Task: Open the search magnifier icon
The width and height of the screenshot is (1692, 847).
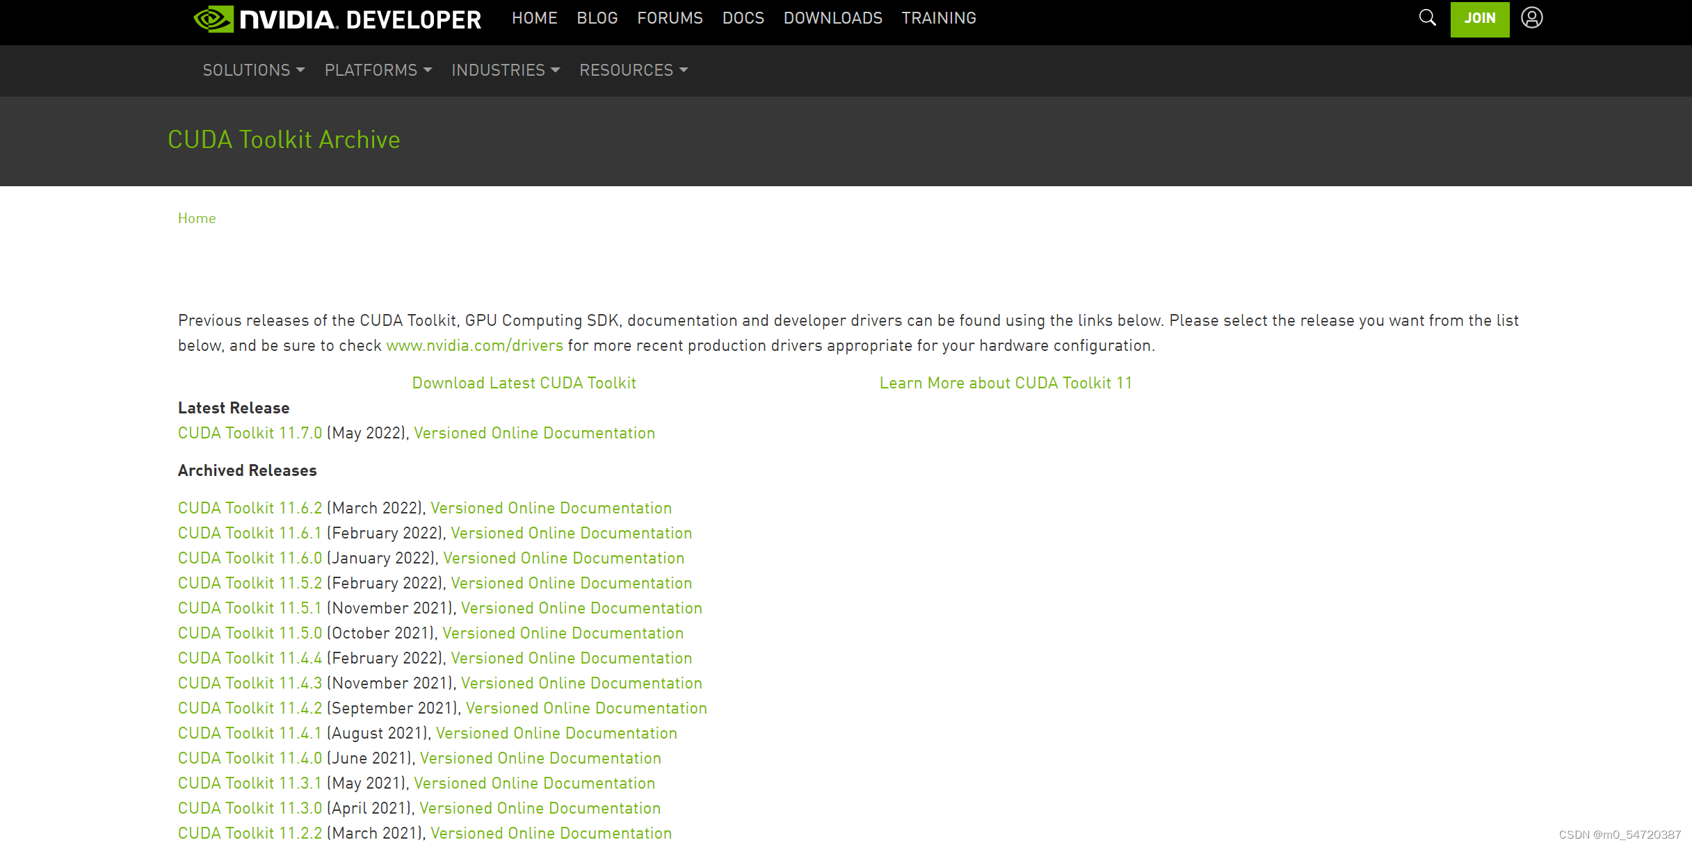Action: [x=1427, y=18]
